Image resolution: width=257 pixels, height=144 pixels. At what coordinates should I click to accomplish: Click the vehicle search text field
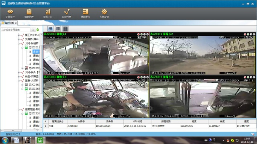click(16, 30)
